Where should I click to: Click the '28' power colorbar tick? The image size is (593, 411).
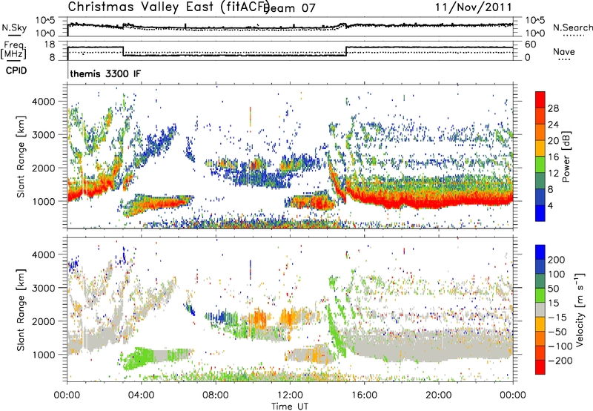click(553, 108)
